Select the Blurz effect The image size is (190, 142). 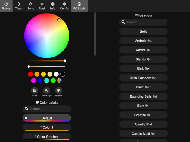click(x=143, y=87)
